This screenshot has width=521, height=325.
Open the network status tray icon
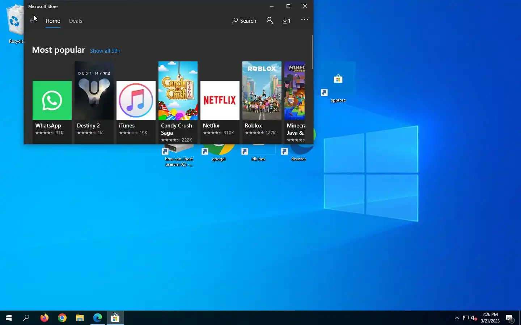pyautogui.click(x=466, y=318)
